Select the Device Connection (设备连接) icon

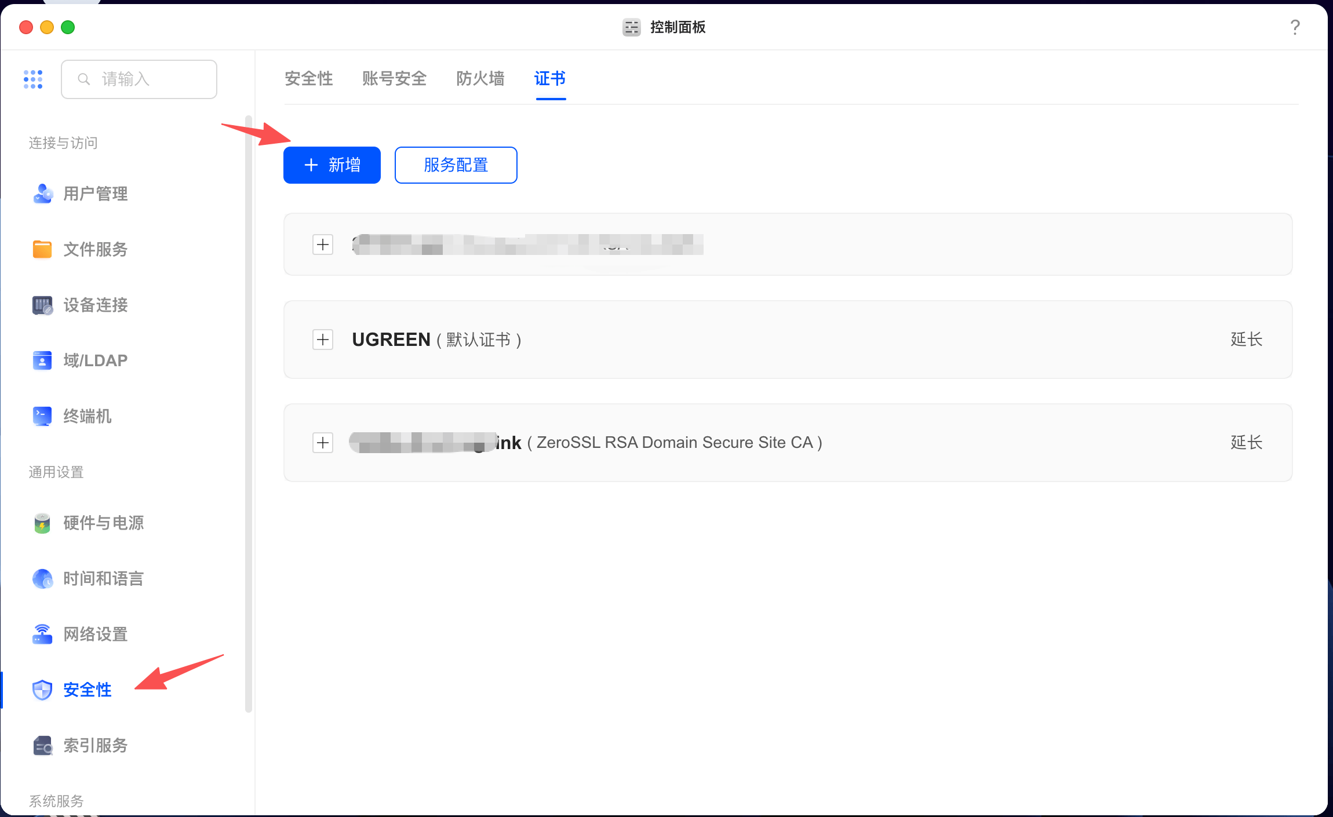(x=42, y=305)
